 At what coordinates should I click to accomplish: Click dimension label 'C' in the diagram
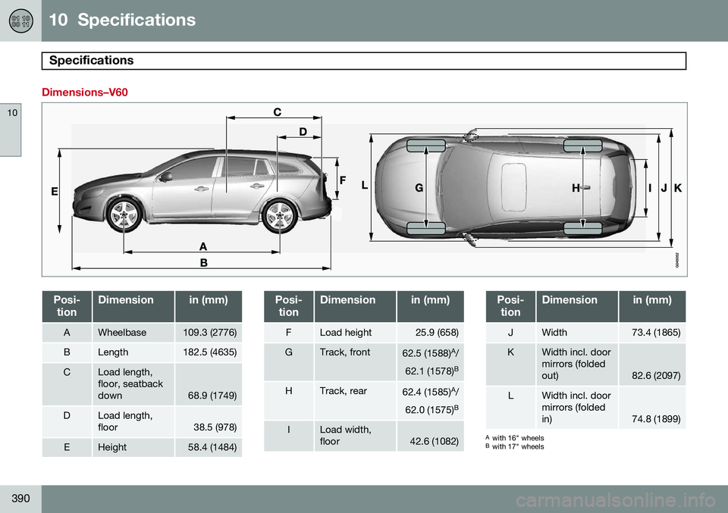click(278, 112)
